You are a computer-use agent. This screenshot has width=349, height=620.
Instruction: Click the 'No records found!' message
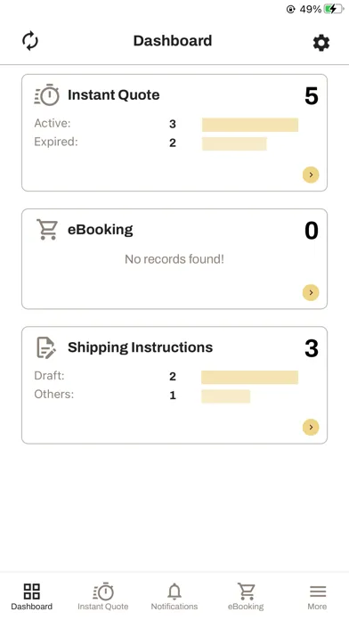[174, 259]
